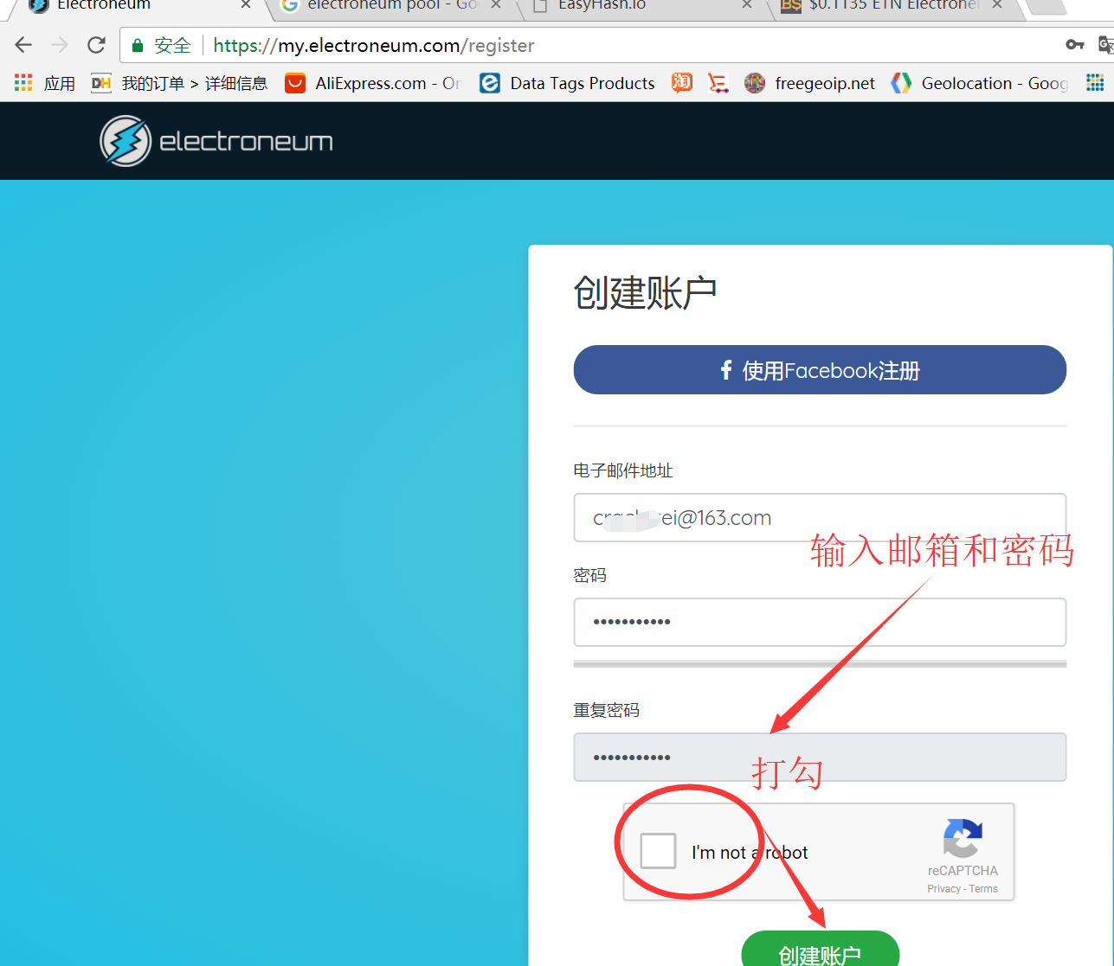This screenshot has width=1114, height=966.
Task: Click the 电子邮件地址 email input field
Action: pos(819,517)
